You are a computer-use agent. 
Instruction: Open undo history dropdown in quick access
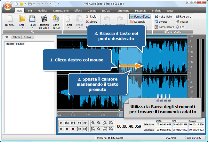coord(42,4)
